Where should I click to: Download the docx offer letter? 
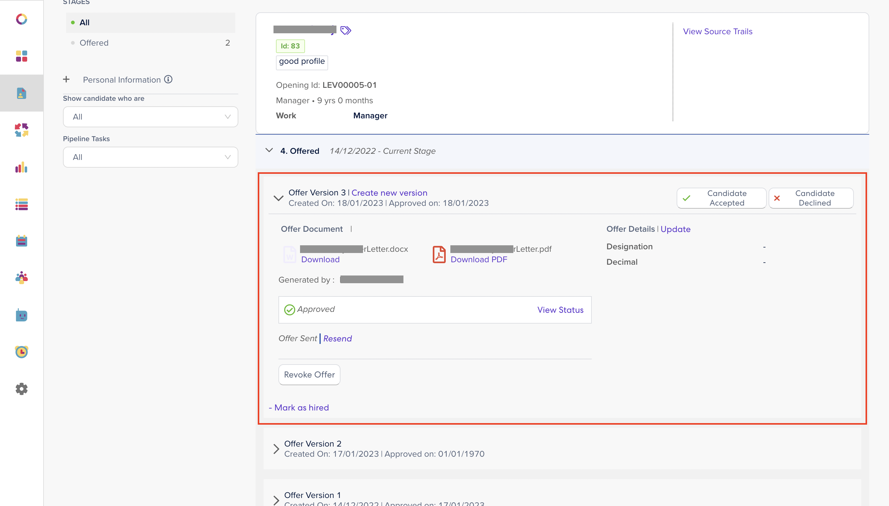point(320,259)
